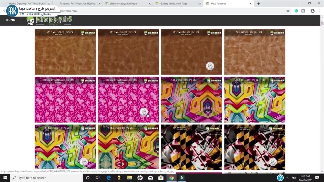Viewport: 324px width, 182px height.
Task: Open the Windows notification center
Action: 317,178
